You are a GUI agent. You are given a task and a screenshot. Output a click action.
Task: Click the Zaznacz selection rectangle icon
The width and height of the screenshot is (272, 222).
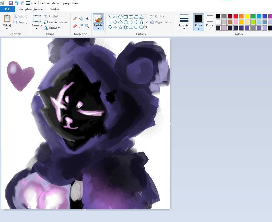[37, 18]
